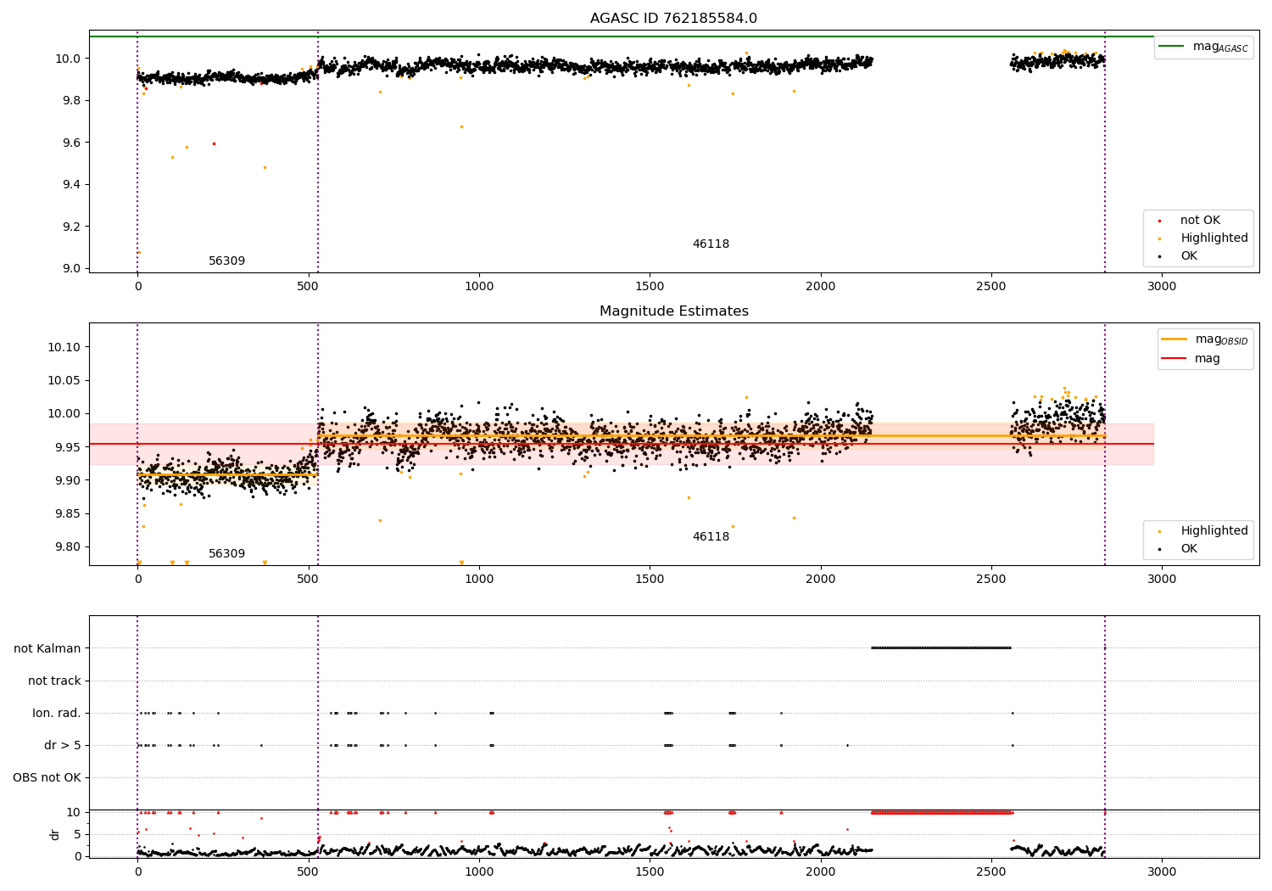
Task: Click the 'dr > 5' row label
Action: 63,745
